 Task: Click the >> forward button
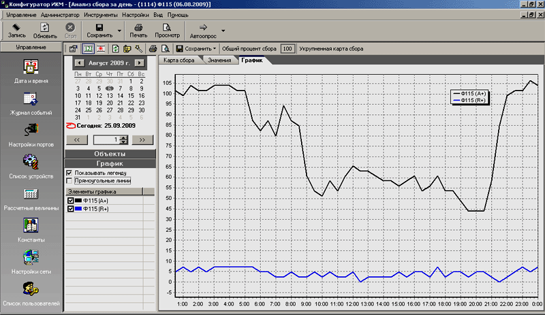(x=142, y=139)
